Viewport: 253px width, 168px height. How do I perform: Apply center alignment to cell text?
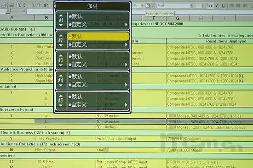point(238,6)
